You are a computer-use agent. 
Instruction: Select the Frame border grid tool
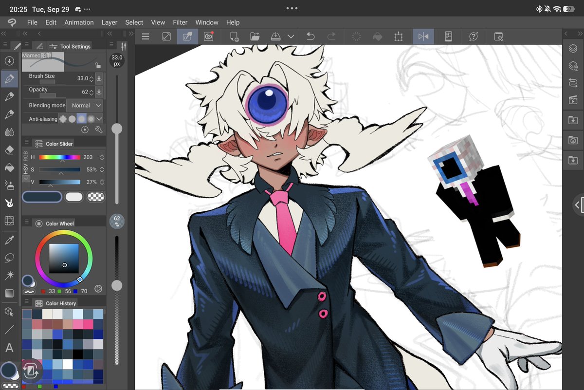click(9, 221)
